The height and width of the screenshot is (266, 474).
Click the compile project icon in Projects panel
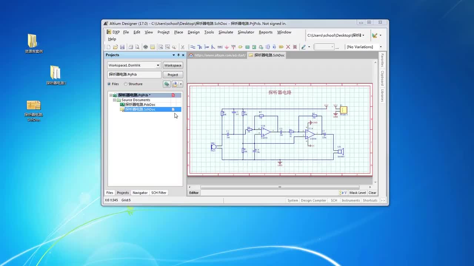click(167, 84)
